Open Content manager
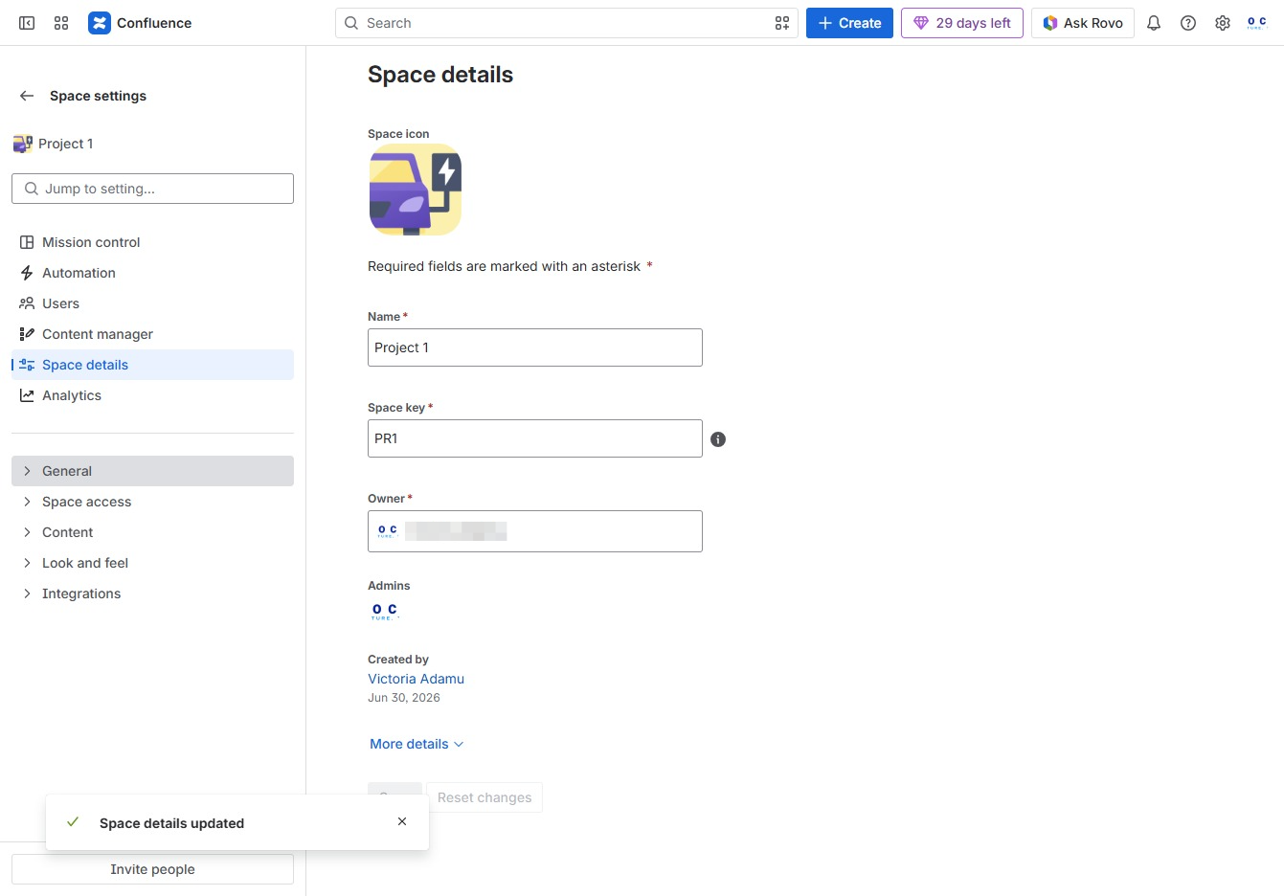This screenshot has height=896, width=1284. 152,334
